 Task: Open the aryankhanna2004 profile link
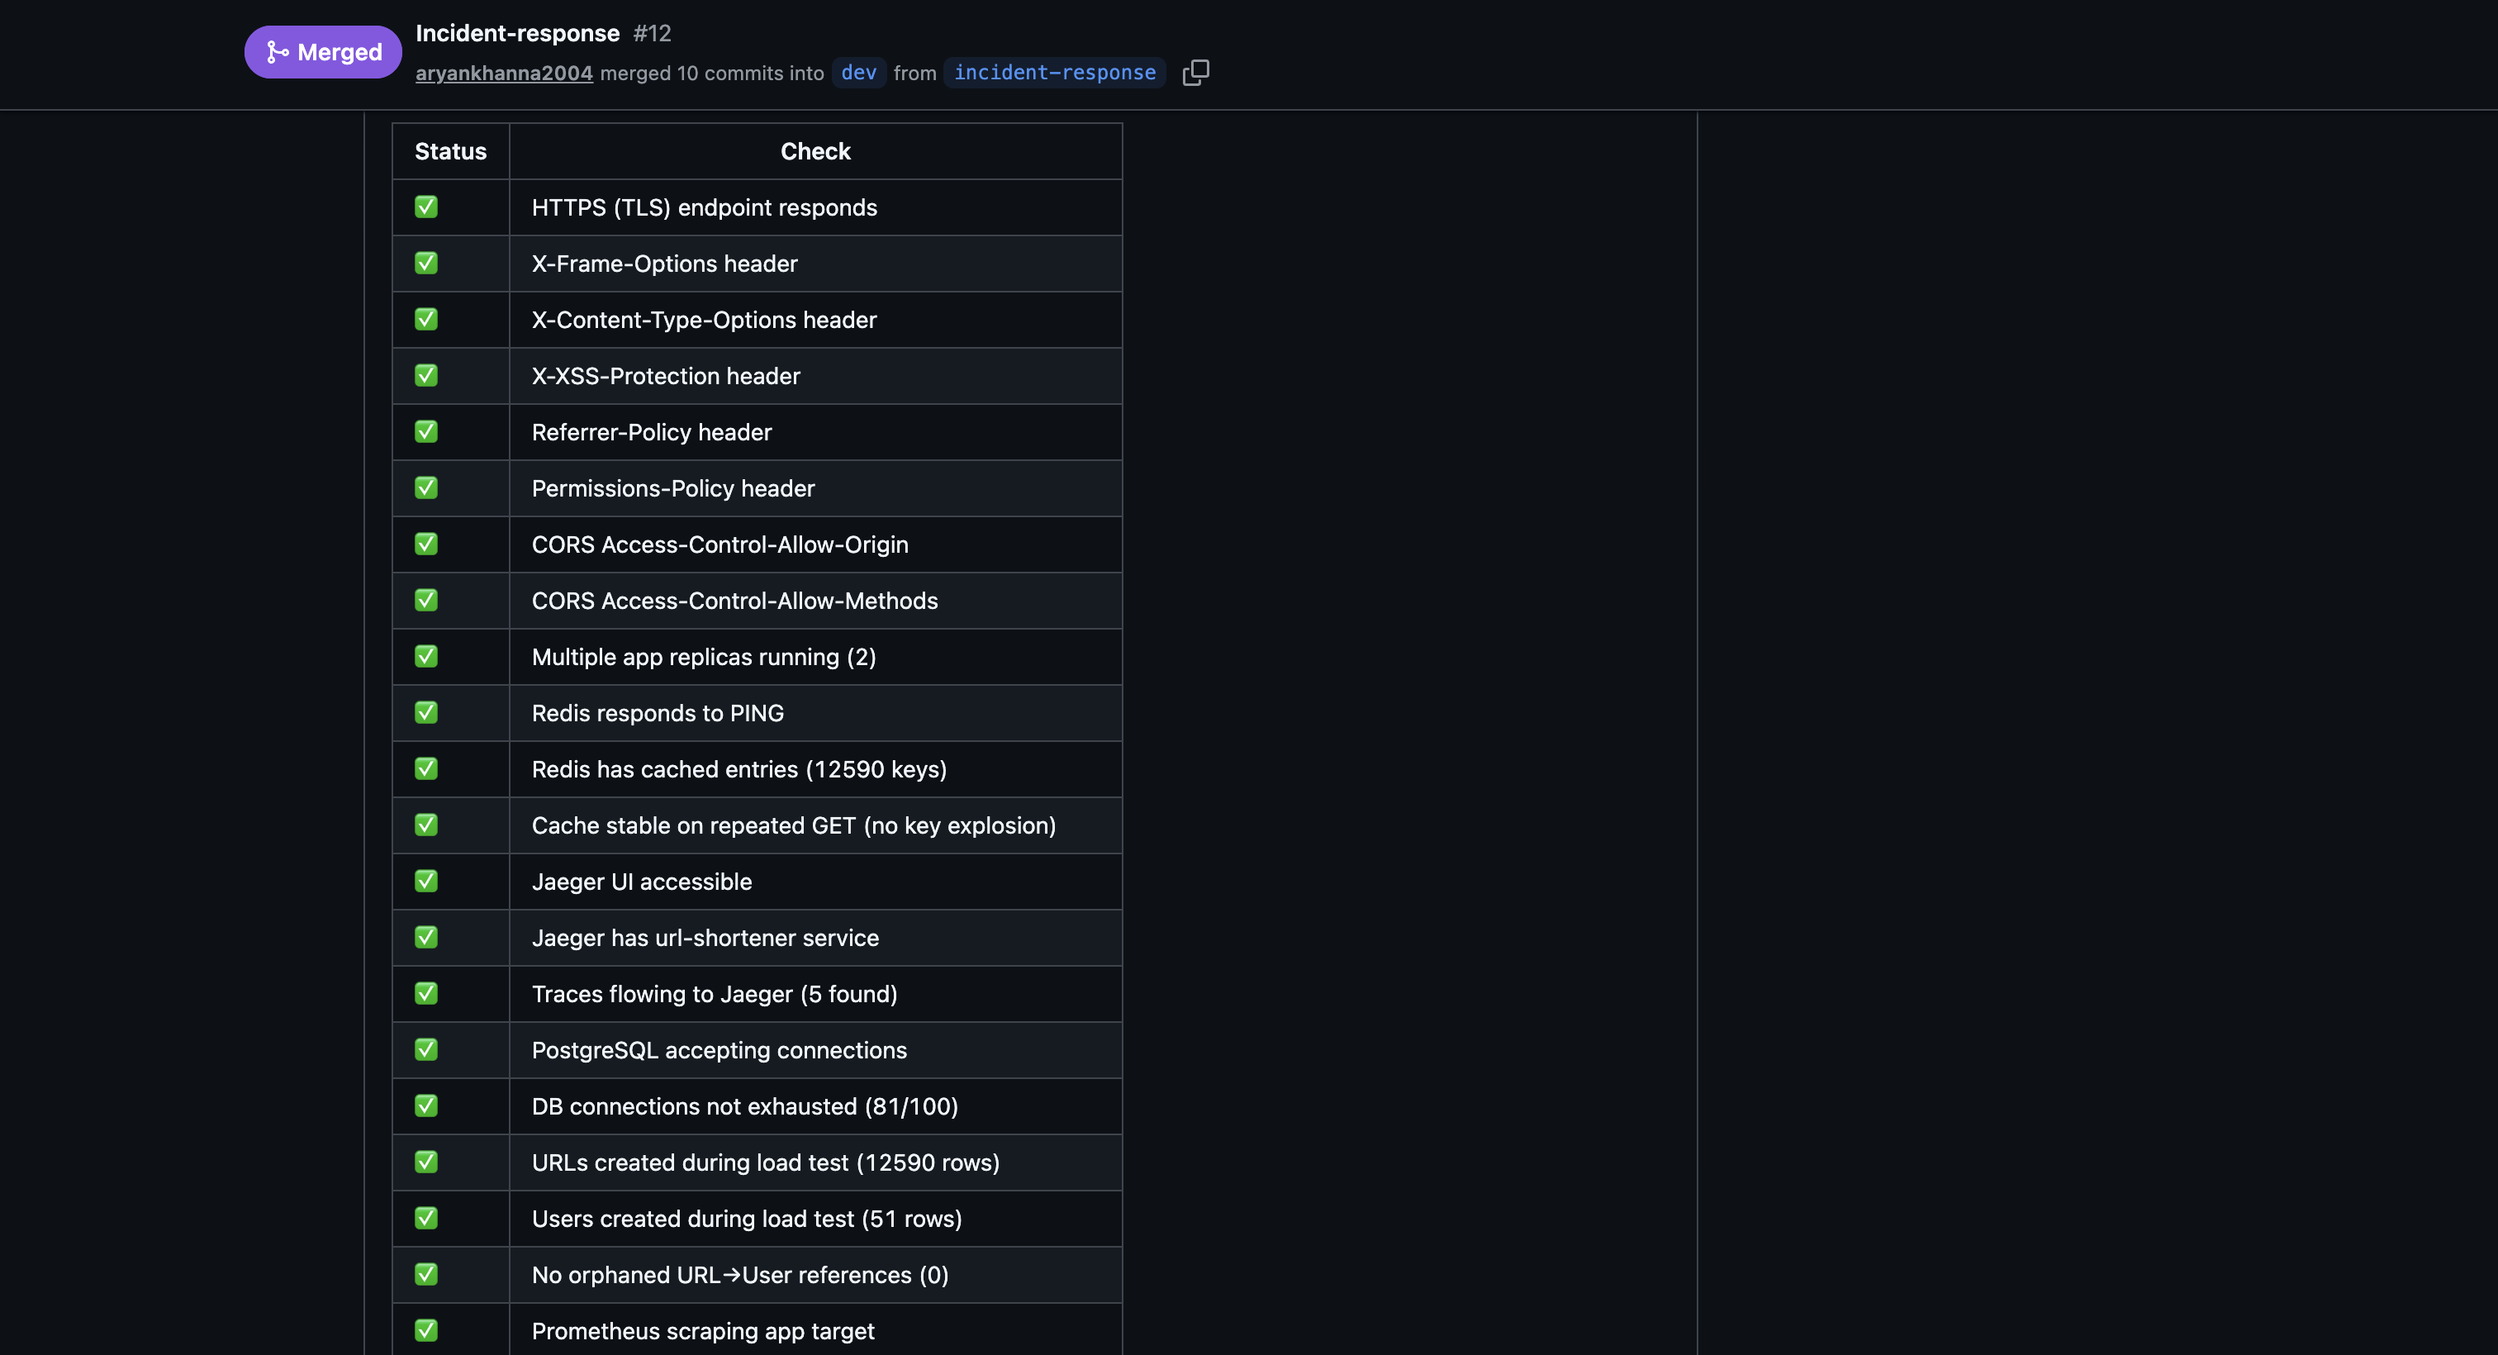[x=503, y=73]
